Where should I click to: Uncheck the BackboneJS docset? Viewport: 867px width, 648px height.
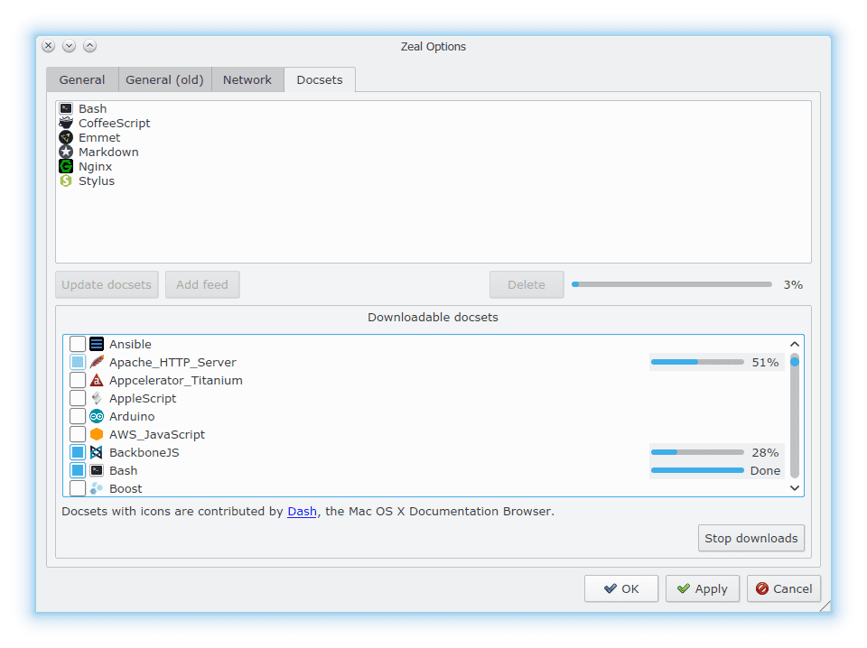[77, 452]
